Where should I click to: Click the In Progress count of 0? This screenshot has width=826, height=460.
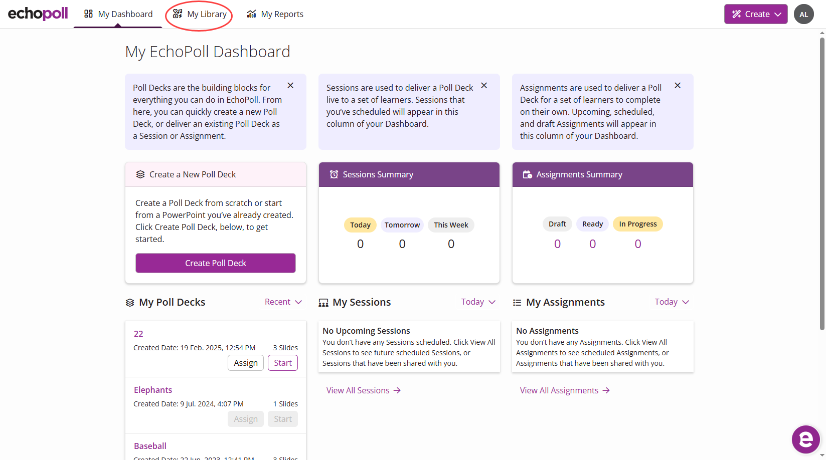pyautogui.click(x=638, y=244)
